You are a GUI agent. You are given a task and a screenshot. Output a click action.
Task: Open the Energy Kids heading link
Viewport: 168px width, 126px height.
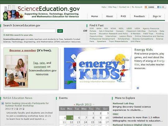[x=143, y=50]
